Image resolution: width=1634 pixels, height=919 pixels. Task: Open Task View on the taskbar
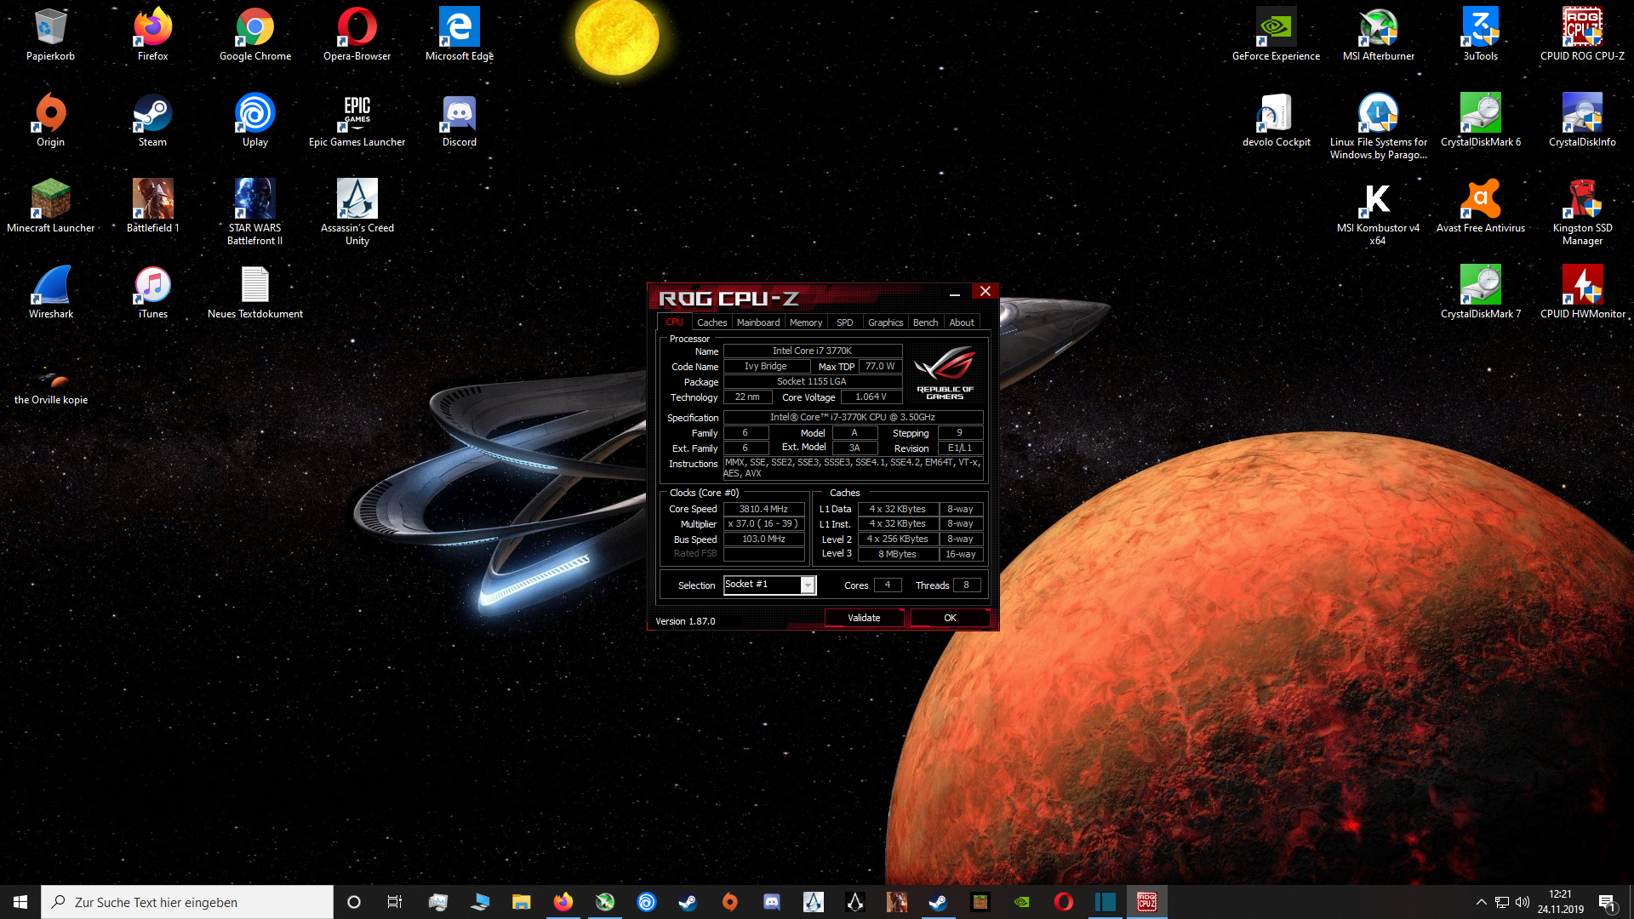pyautogui.click(x=395, y=902)
